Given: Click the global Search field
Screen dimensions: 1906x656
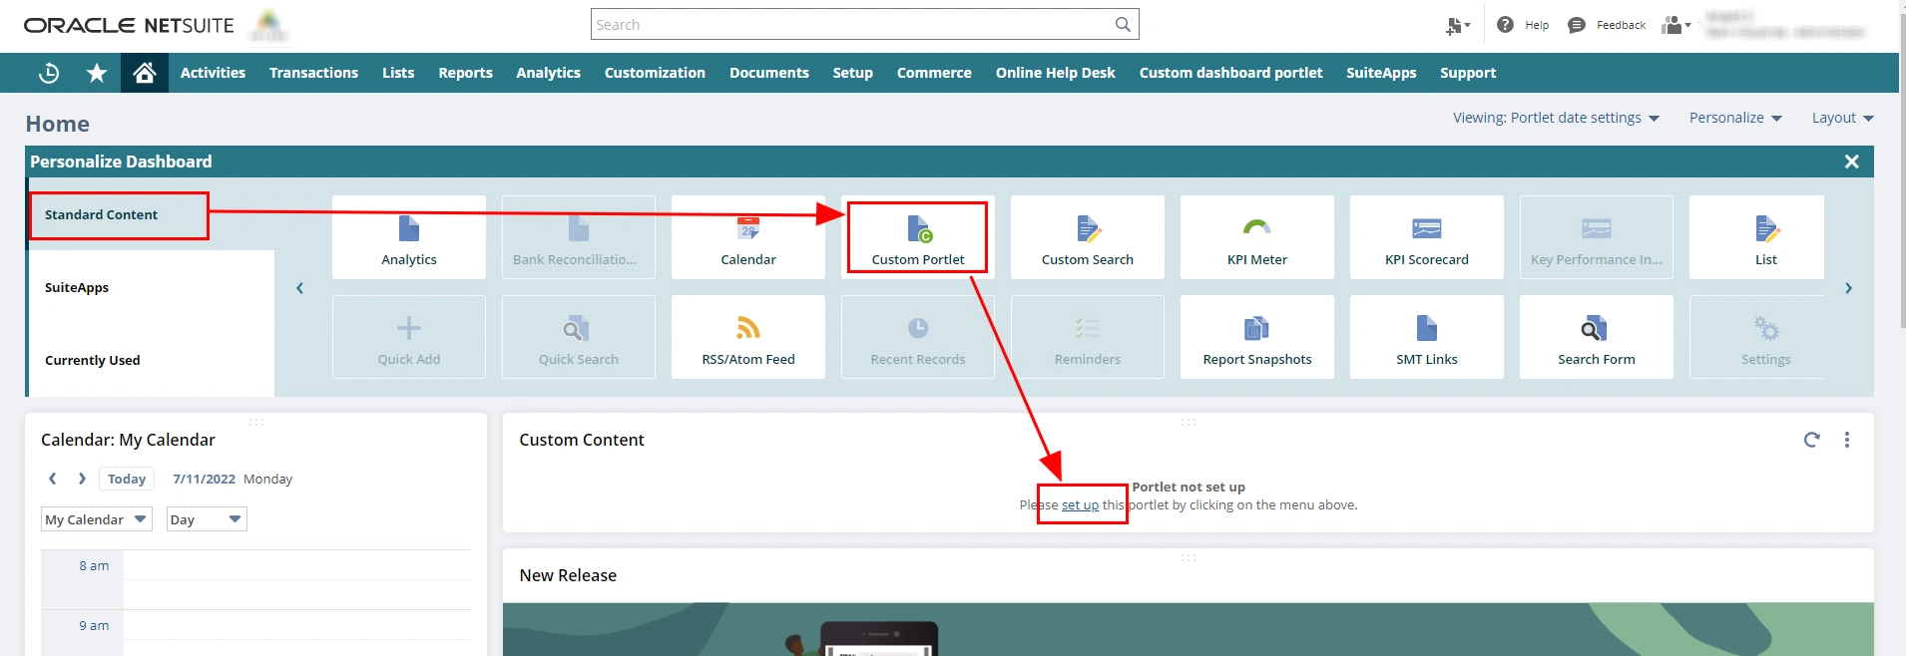Looking at the screenshot, I should (853, 25).
